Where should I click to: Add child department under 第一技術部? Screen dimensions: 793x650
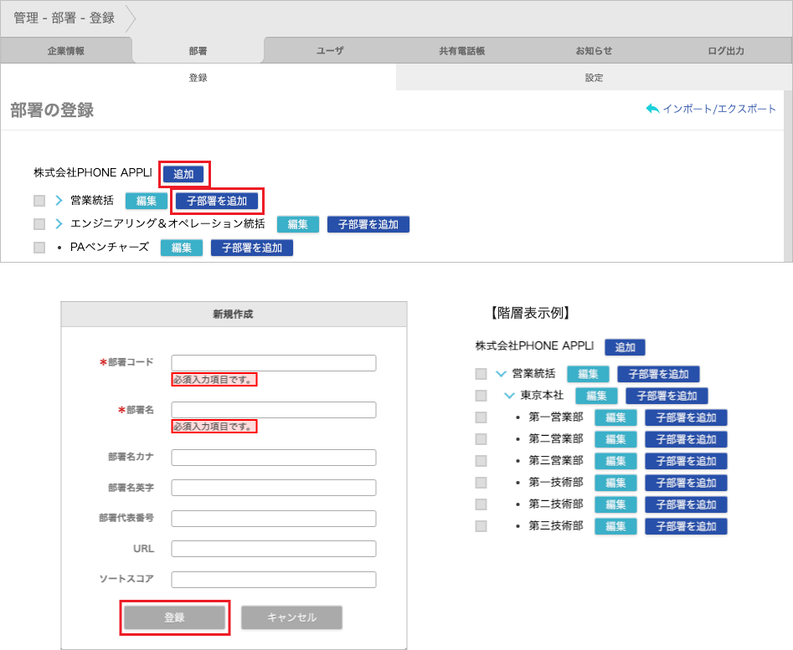click(x=687, y=483)
